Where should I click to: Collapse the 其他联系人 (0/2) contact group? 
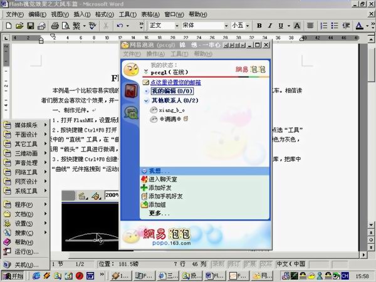coord(146,100)
